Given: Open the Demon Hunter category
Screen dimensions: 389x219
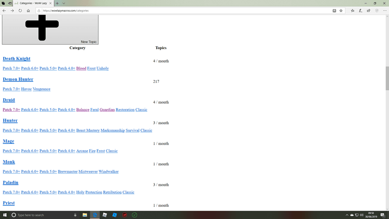Looking at the screenshot, I should (x=18, y=79).
